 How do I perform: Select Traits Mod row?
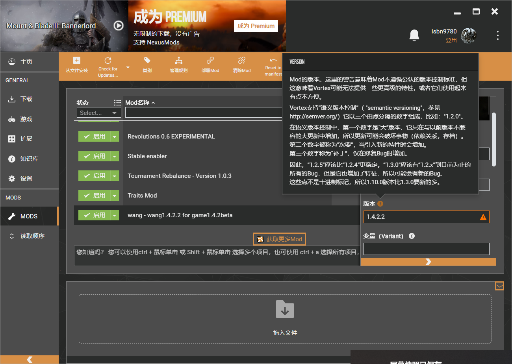click(x=178, y=196)
